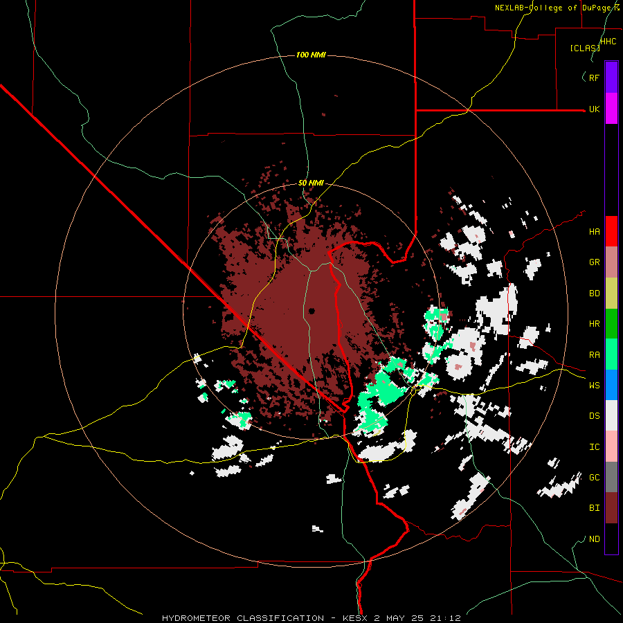Click the DS white legend swatch
623x623 pixels.
(x=611, y=415)
